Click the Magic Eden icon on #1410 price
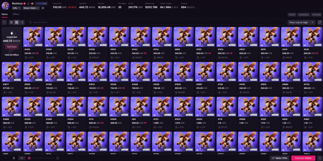The image size is (323, 161). click(x=37, y=53)
